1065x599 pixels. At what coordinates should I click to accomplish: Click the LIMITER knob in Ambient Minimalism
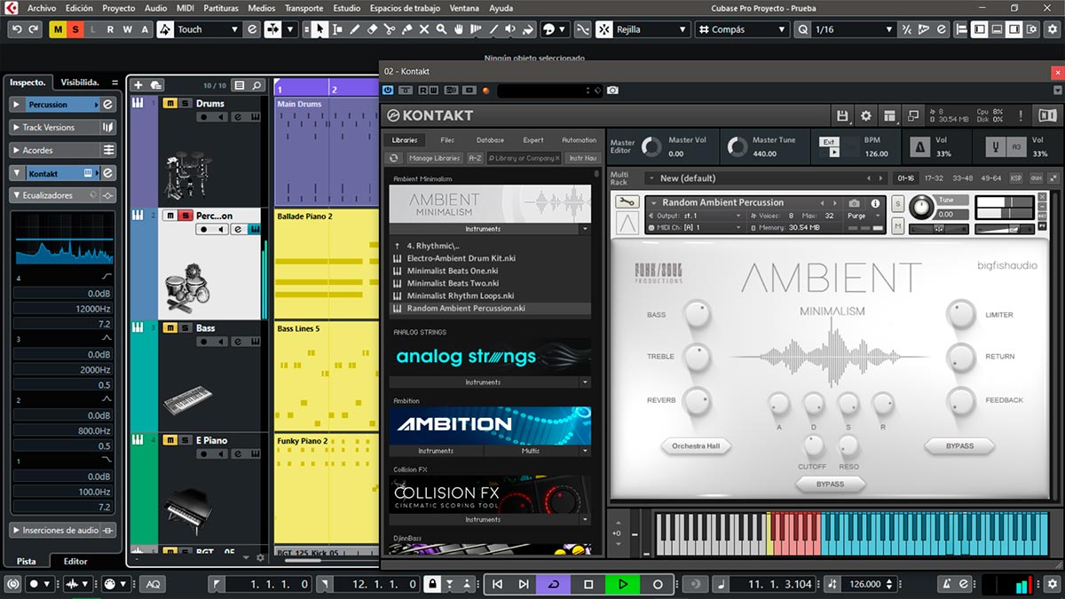960,313
